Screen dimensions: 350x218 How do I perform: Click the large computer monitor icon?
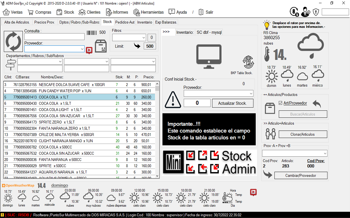pos(209,56)
